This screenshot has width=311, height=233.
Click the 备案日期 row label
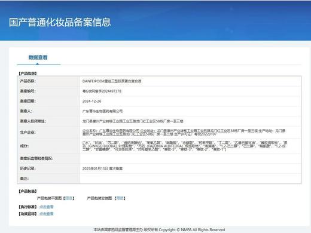point(28,101)
